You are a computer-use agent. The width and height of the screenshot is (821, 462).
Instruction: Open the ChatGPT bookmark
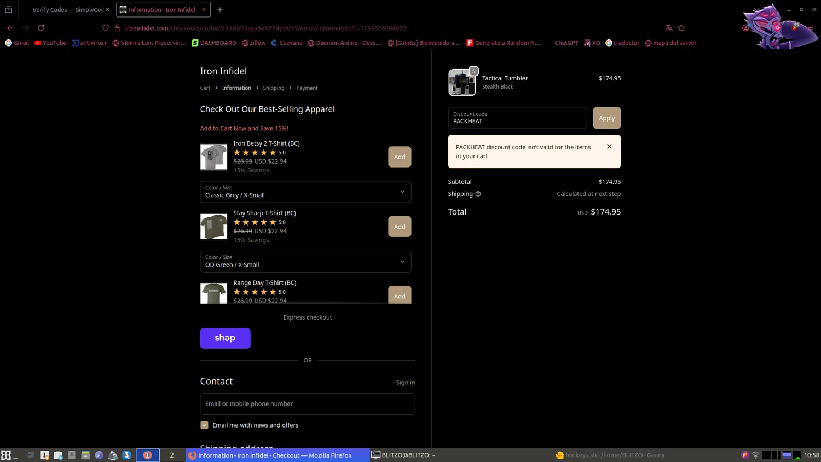[x=566, y=43]
